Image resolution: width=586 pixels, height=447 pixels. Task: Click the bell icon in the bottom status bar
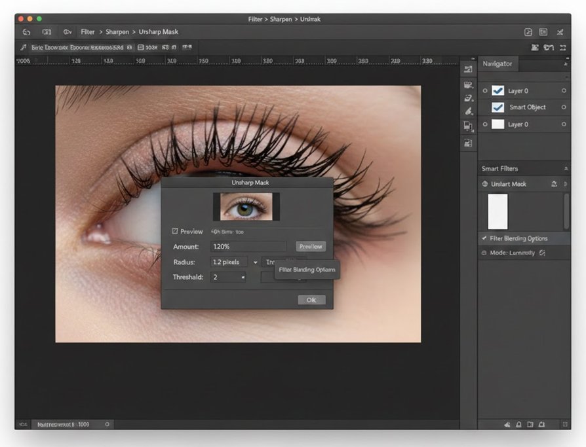click(x=518, y=424)
